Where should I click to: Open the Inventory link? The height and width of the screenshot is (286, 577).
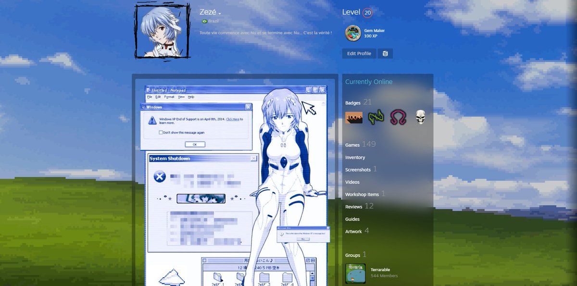(x=355, y=158)
